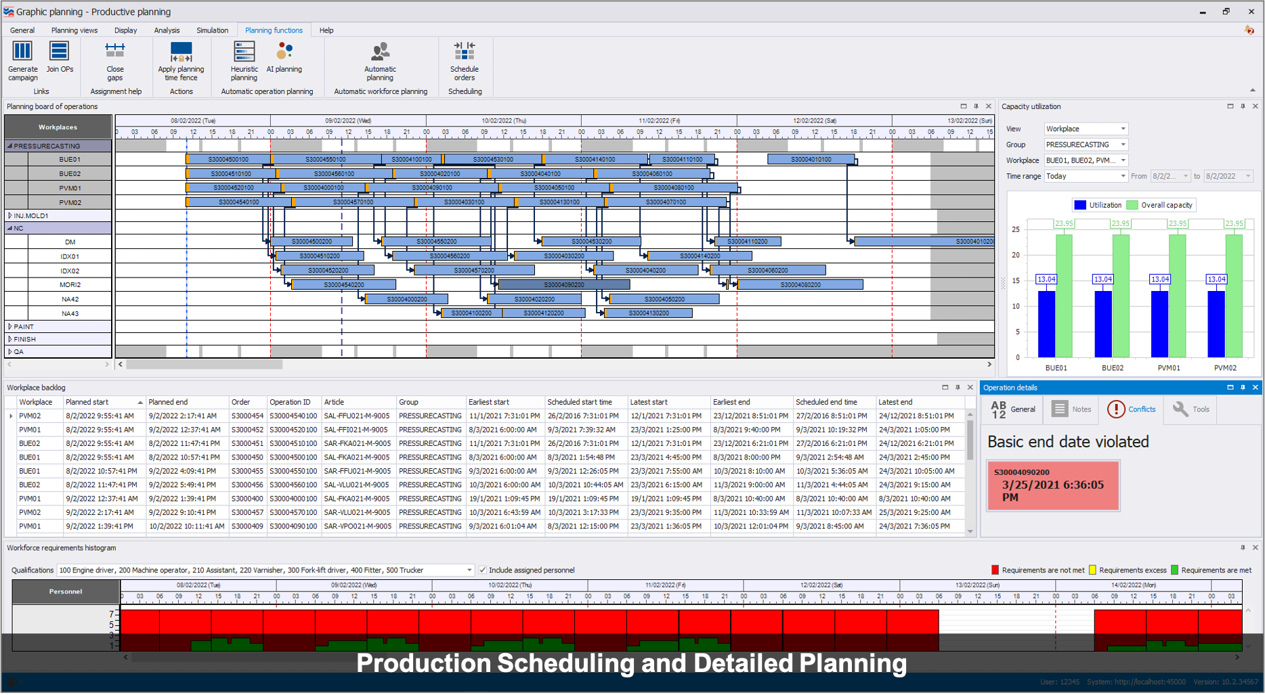Click the Generate campaign icon

pos(22,52)
